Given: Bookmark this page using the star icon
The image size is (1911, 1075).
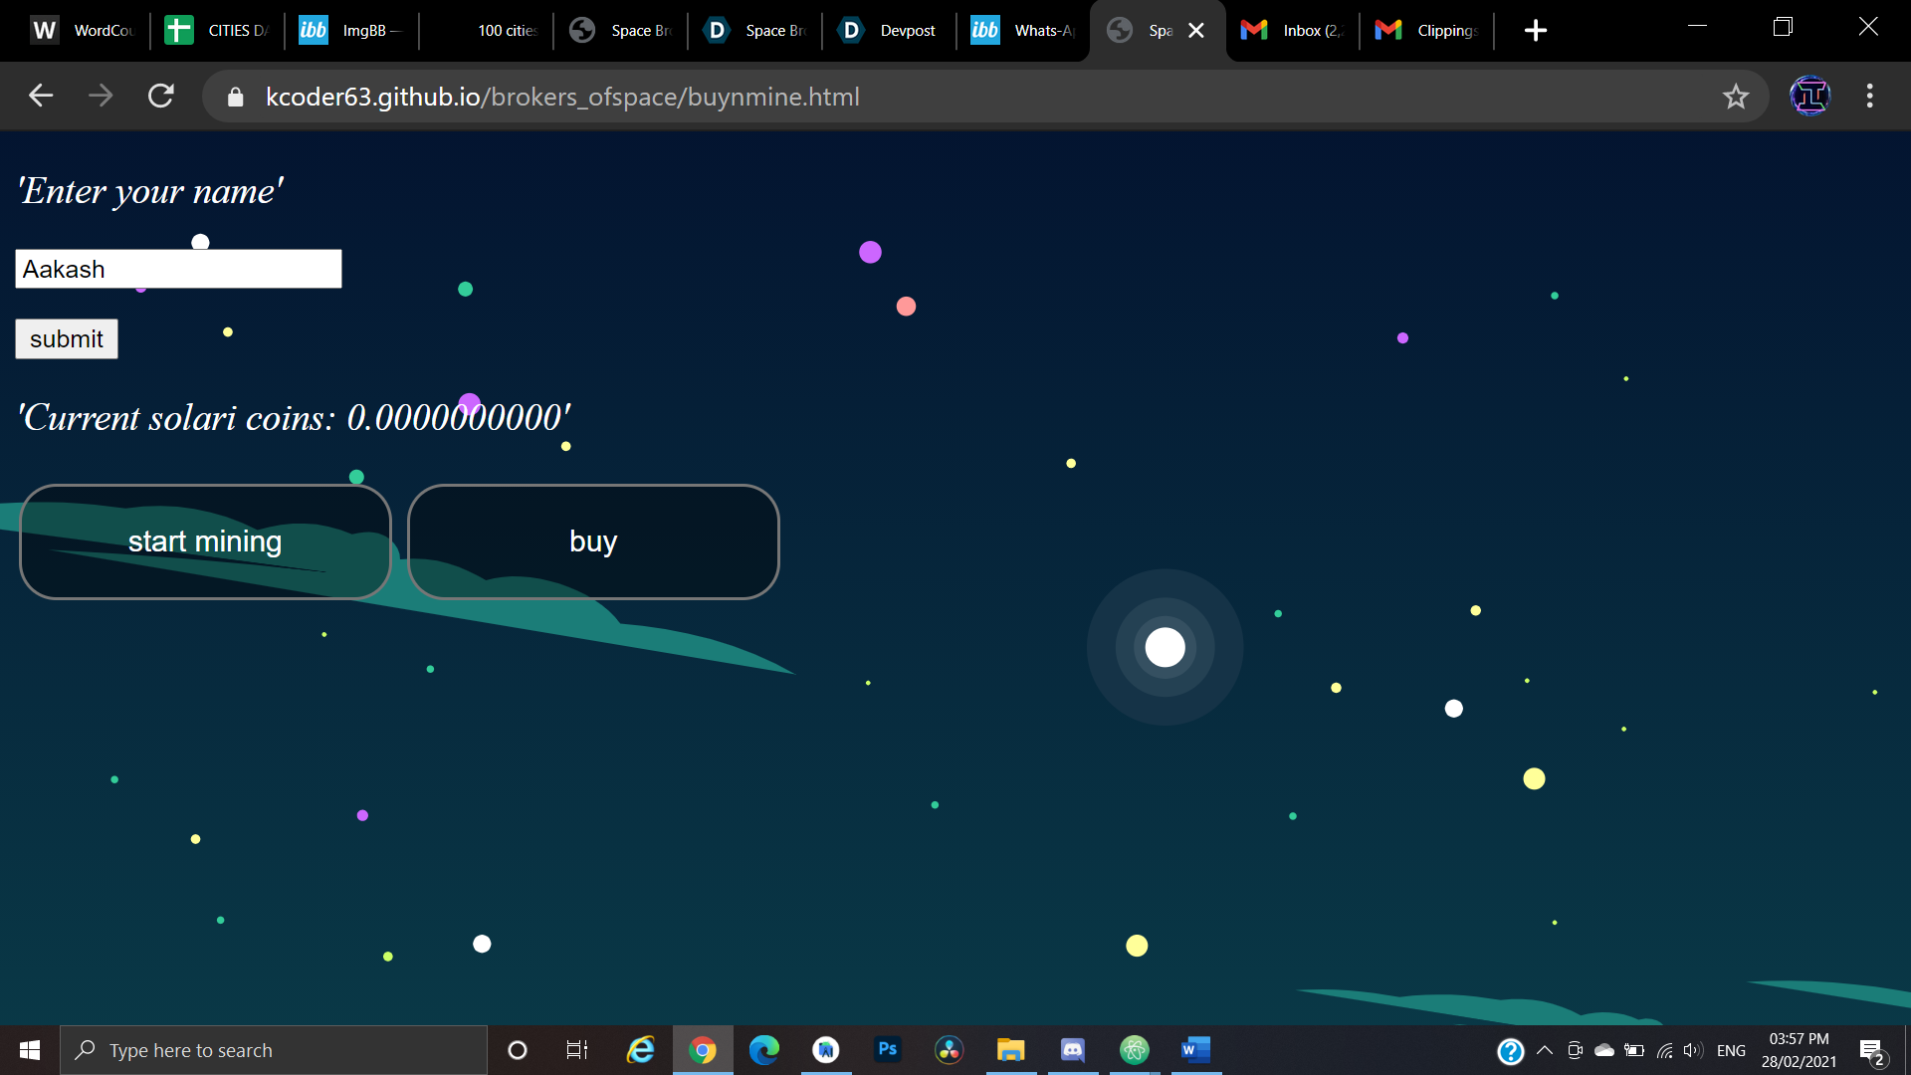Looking at the screenshot, I should pyautogui.click(x=1736, y=97).
